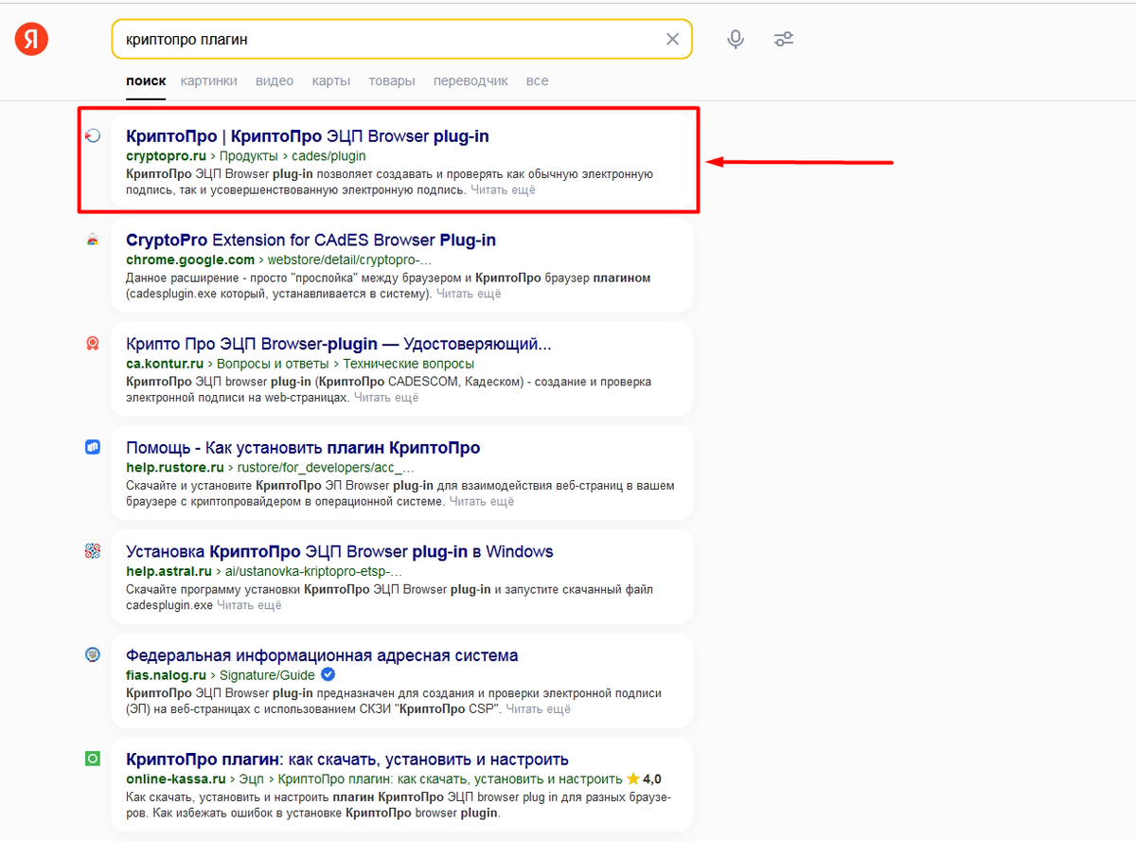This screenshot has width=1136, height=841.
Task: Switch to the 'переводчик' tab
Action: click(x=470, y=81)
